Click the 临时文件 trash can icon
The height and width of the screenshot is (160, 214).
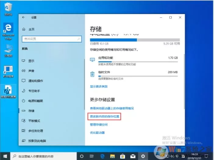pyautogui.click(x=92, y=74)
